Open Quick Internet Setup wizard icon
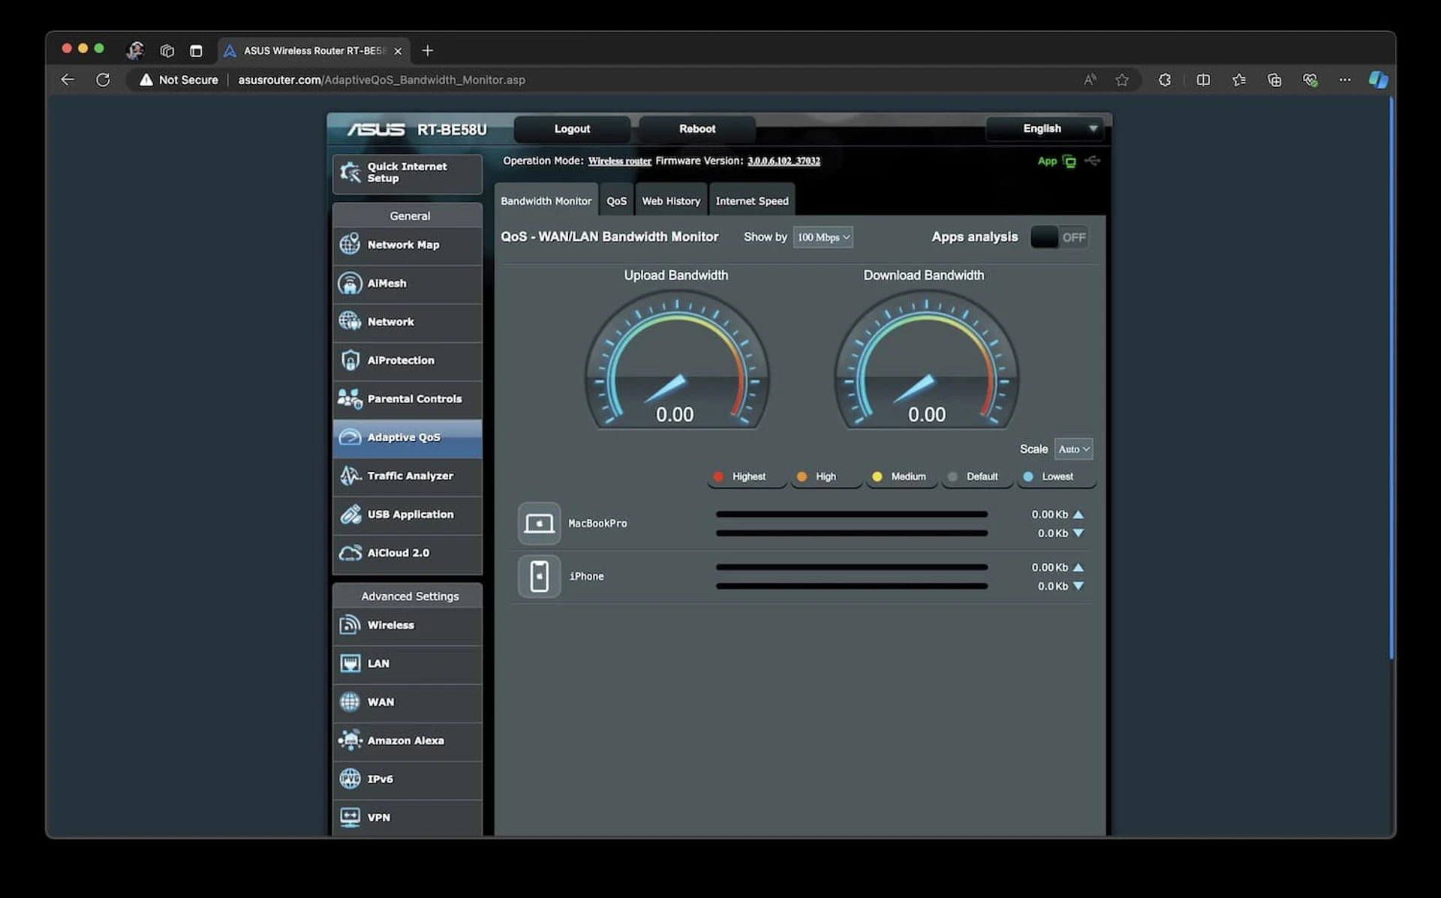1441x898 pixels. [350, 173]
